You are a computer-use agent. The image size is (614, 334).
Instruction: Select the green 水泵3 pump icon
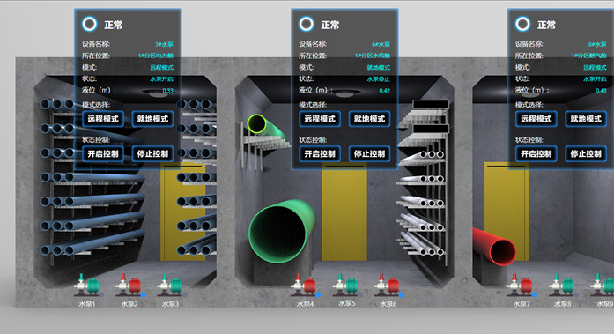pos(170,285)
